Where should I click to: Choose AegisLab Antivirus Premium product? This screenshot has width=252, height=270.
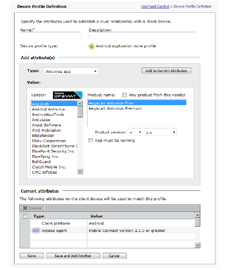(x=115, y=108)
